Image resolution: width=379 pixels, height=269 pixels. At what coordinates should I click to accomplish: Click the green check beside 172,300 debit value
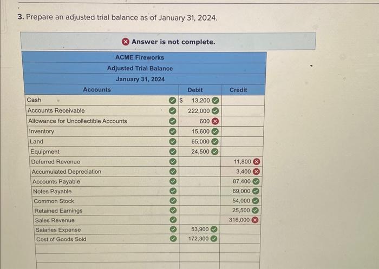[213, 239]
